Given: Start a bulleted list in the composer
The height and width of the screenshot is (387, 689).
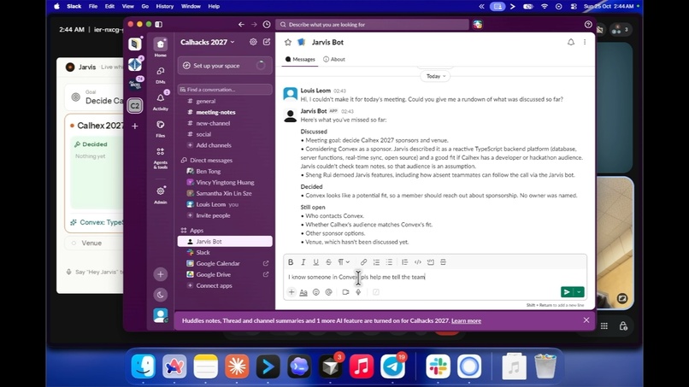Looking at the screenshot, I should pyautogui.click(x=389, y=261).
